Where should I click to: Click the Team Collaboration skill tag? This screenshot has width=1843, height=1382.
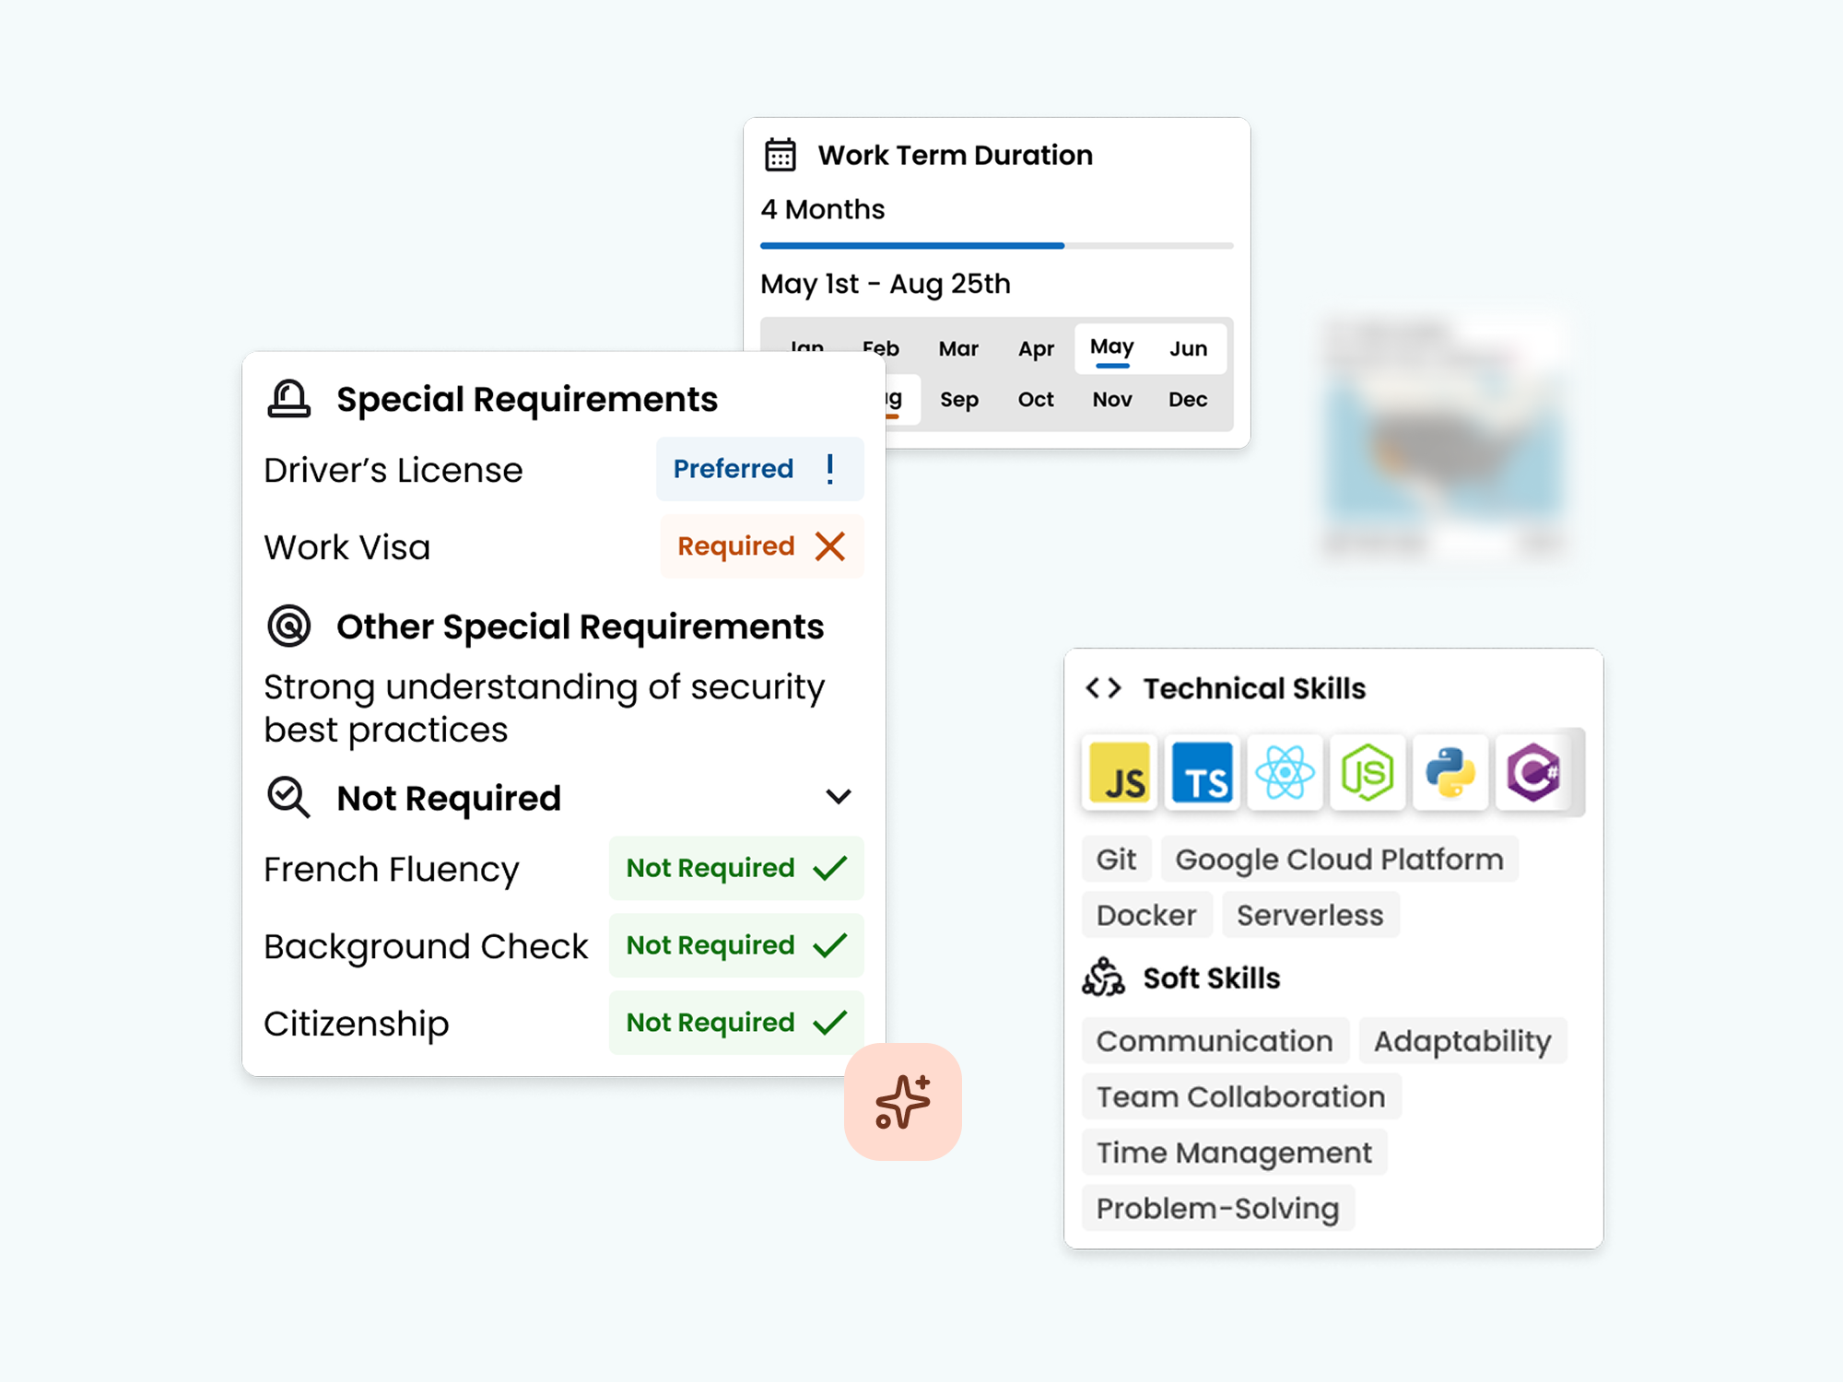[x=1240, y=1096]
